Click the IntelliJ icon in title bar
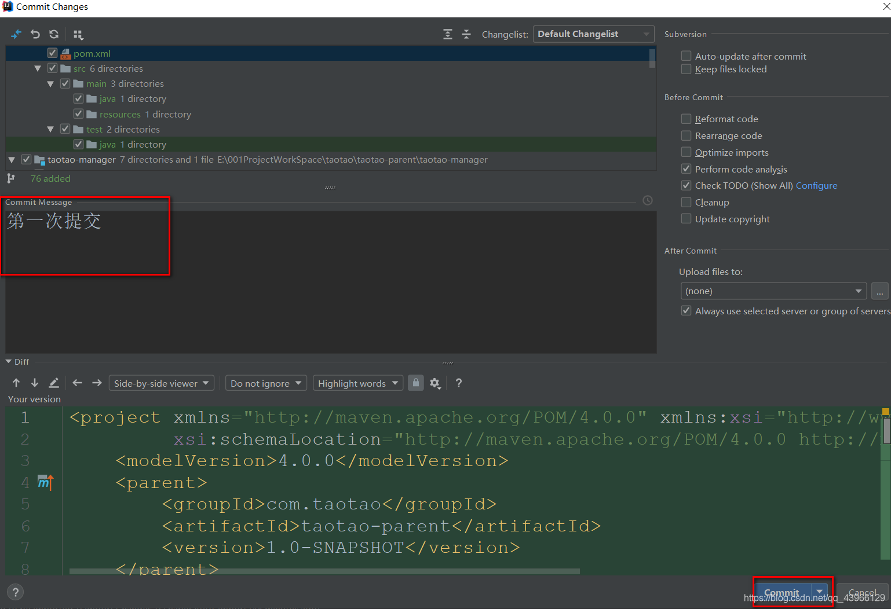 [x=8, y=6]
